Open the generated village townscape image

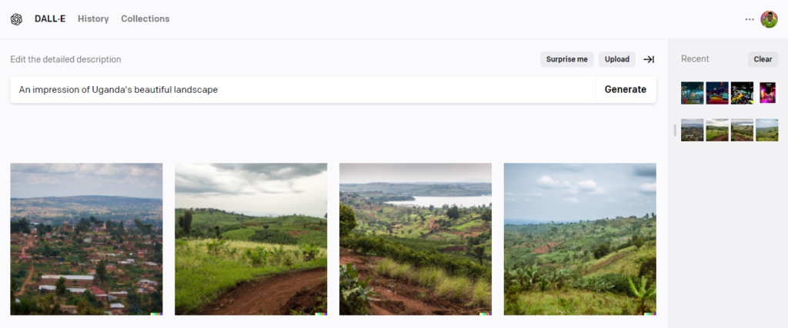pos(86,239)
